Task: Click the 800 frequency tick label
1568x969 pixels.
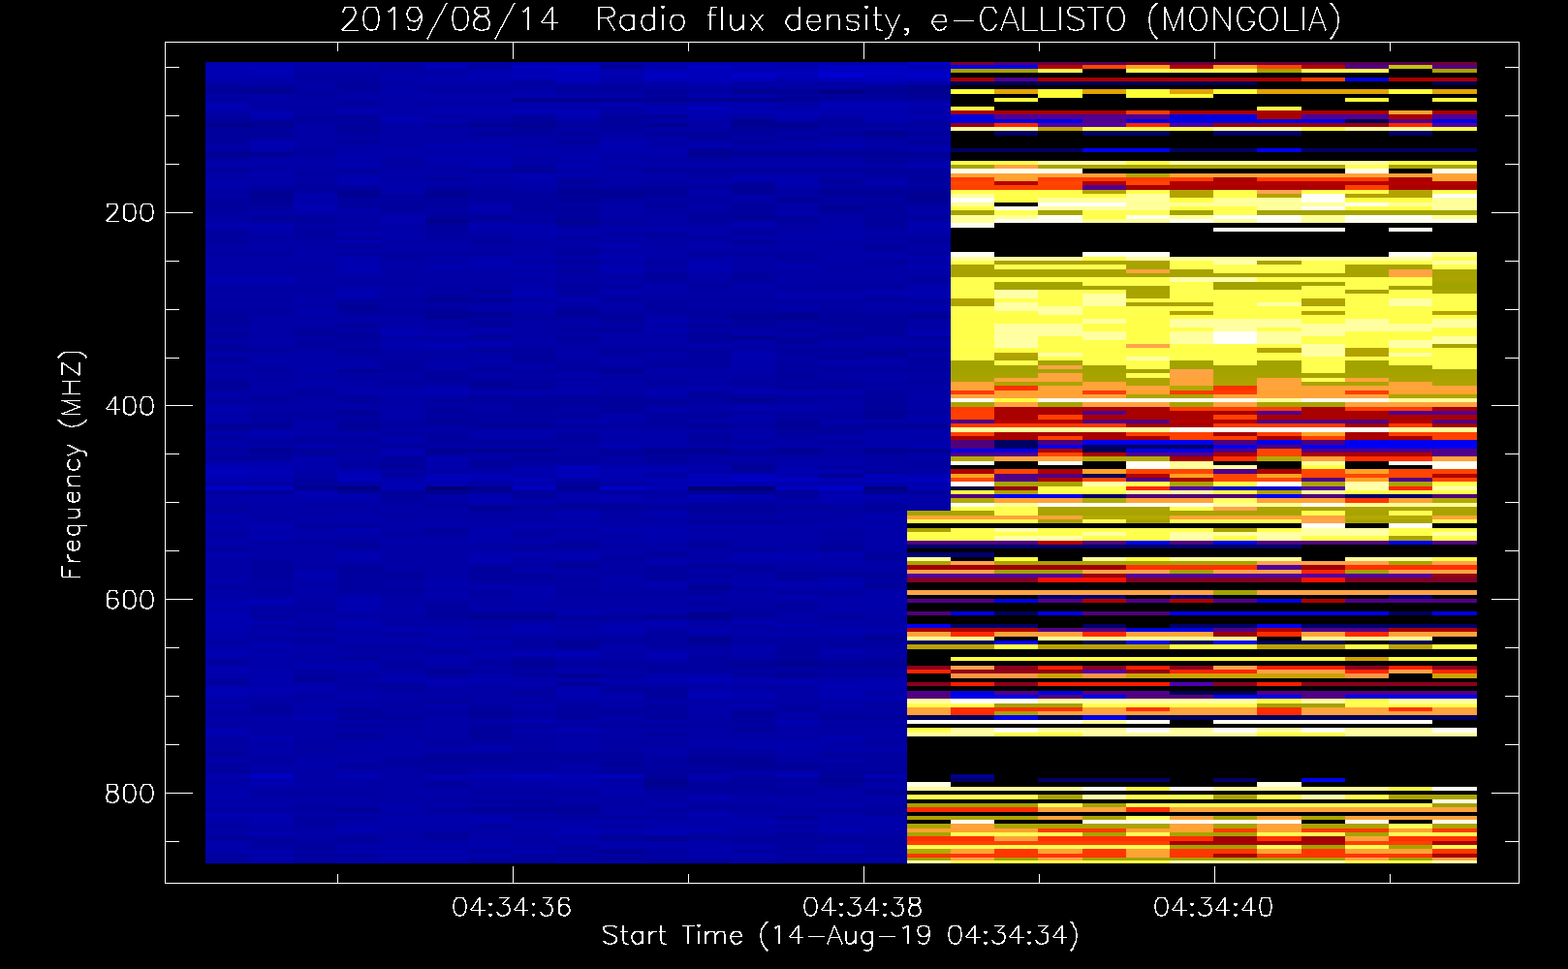Action: [130, 794]
